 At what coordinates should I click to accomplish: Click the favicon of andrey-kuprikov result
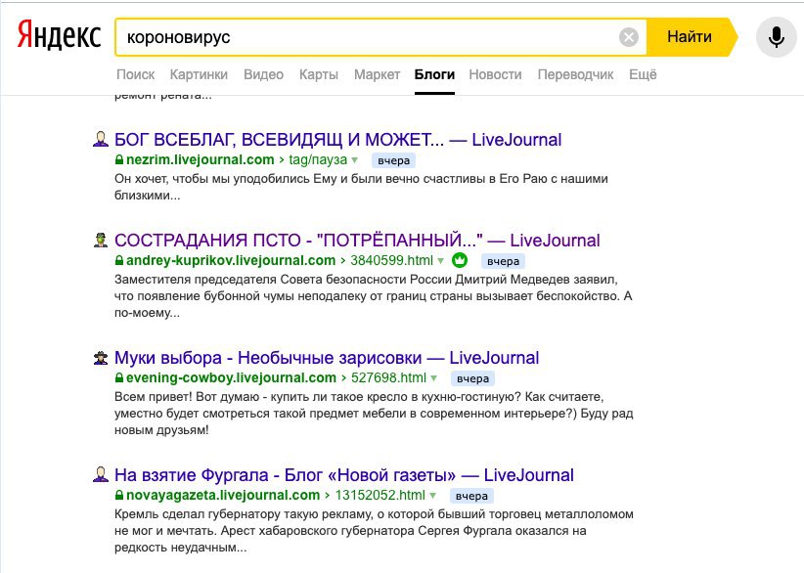[101, 240]
